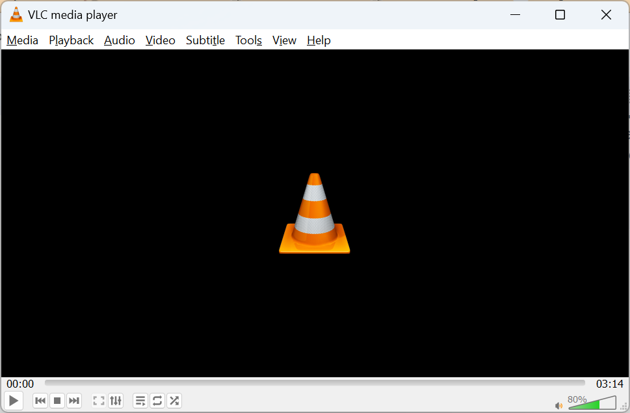Stop the current playback

point(57,401)
